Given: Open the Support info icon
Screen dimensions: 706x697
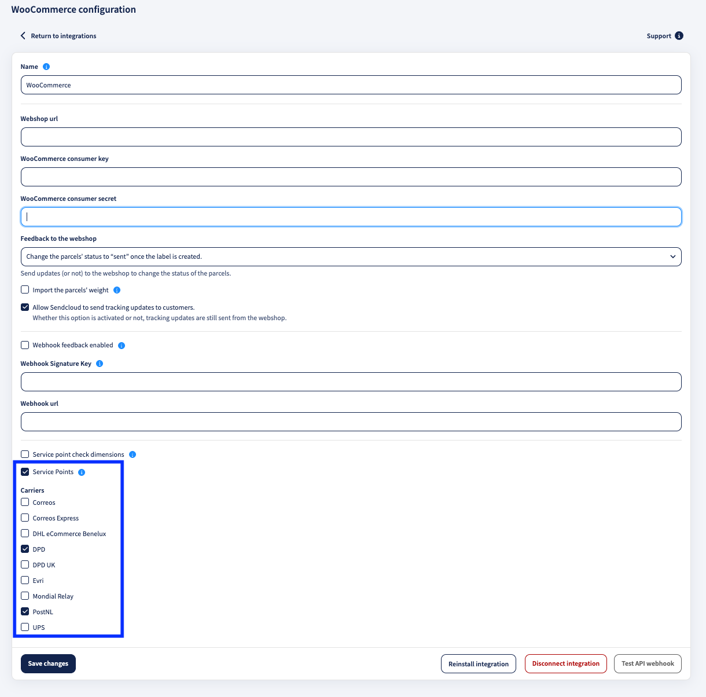Looking at the screenshot, I should point(679,36).
